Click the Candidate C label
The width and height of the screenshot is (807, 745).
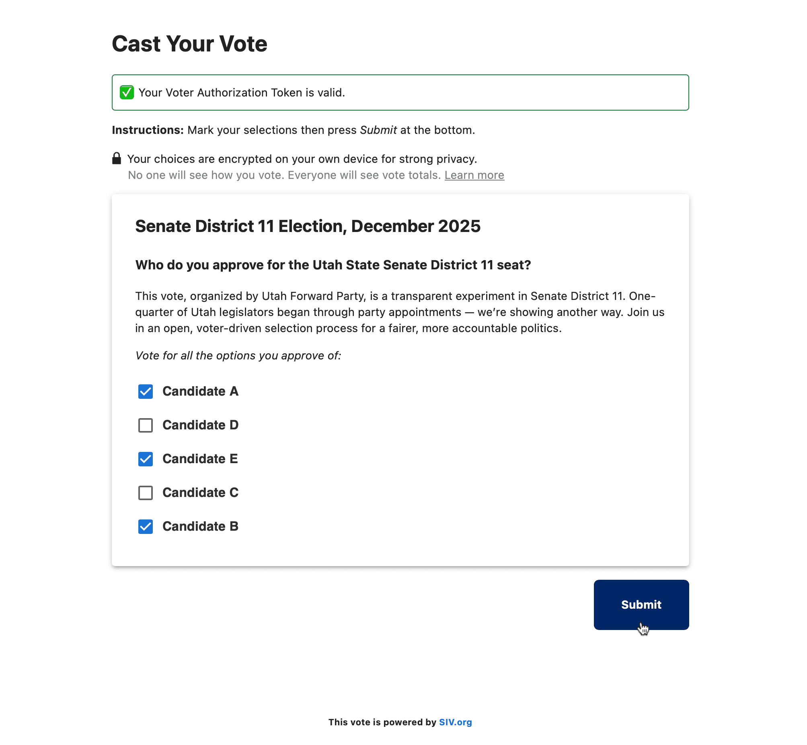click(200, 493)
